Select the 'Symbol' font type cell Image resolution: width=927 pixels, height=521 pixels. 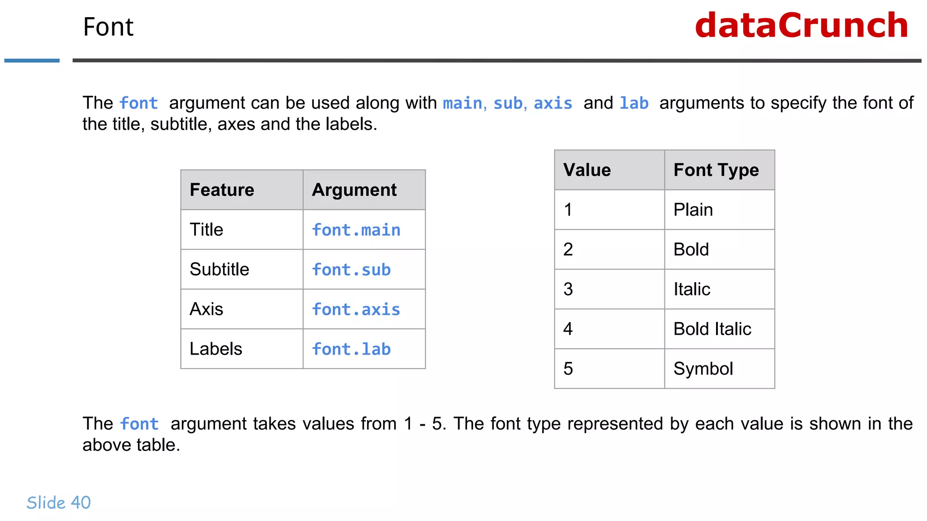coord(719,369)
